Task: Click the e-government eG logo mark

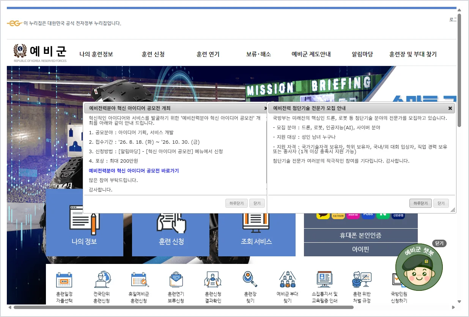Action: [14, 23]
